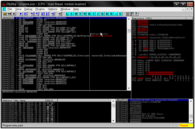Click the Hex dump column header
This screenshot has width=195, height=129.
[30, 100]
